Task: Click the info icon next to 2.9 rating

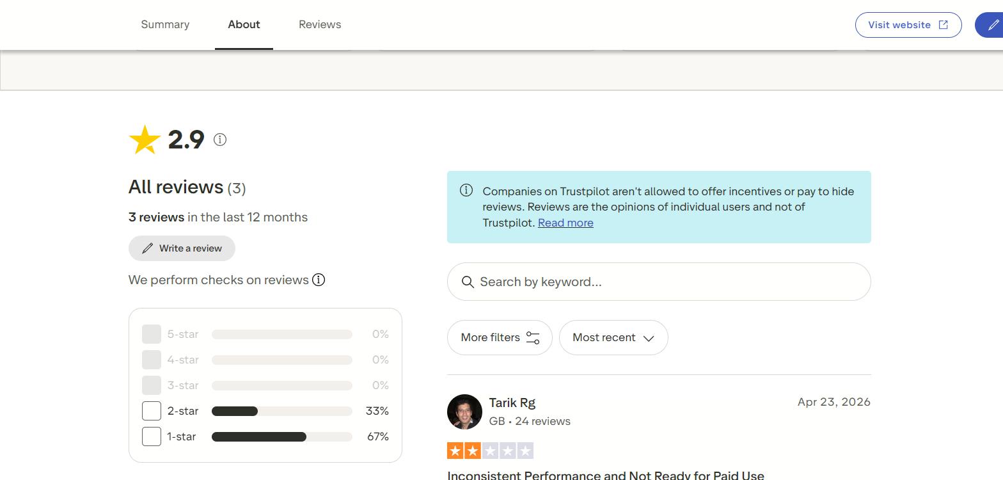Action: (220, 140)
